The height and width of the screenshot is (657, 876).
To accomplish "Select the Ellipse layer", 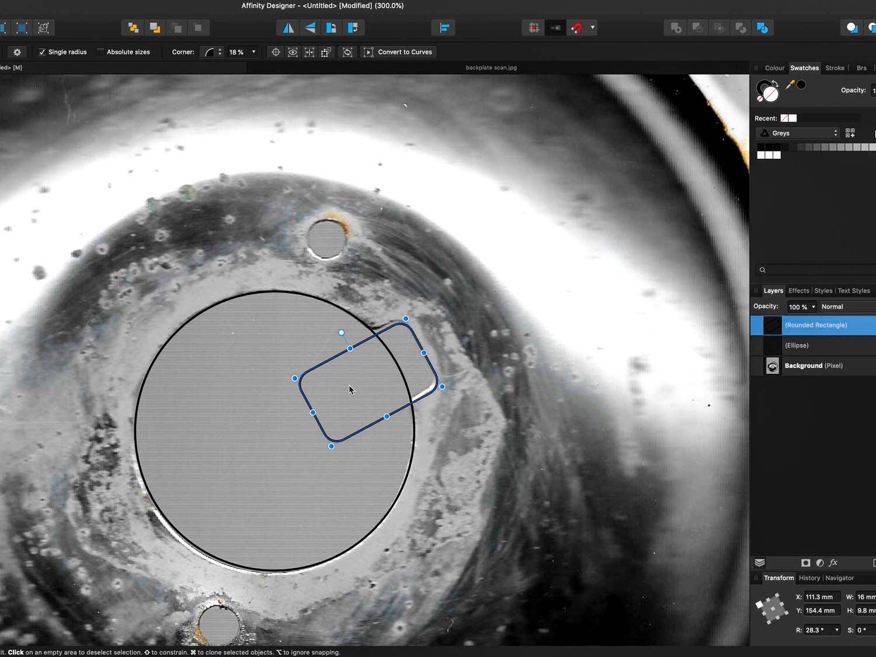I will click(812, 345).
